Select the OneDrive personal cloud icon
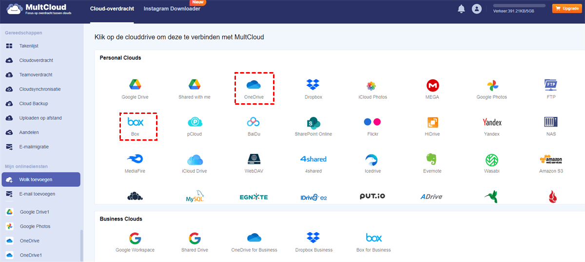 253,85
